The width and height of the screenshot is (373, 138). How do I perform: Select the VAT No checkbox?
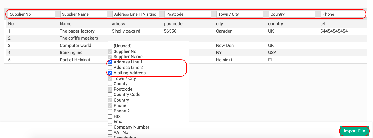pos(110,132)
